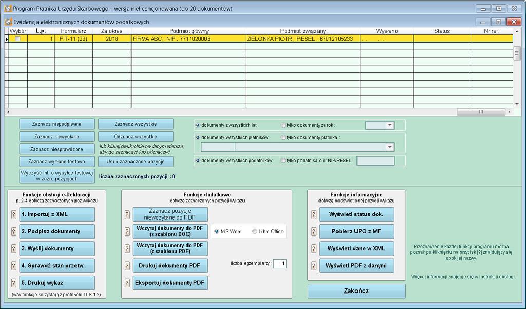Open help for 1. Importuj z XML
Viewport: 526px width, 309px height.
tap(14, 214)
